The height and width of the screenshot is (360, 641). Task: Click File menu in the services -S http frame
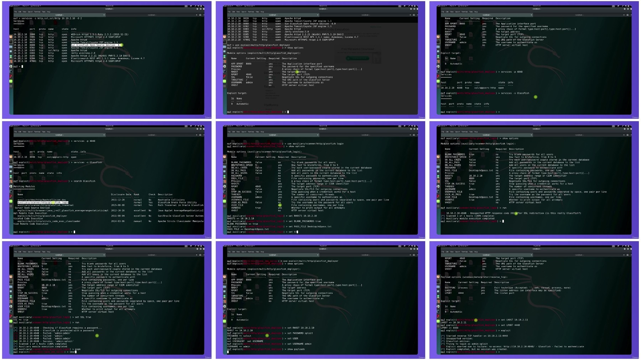pyautogui.click(x=15, y=12)
